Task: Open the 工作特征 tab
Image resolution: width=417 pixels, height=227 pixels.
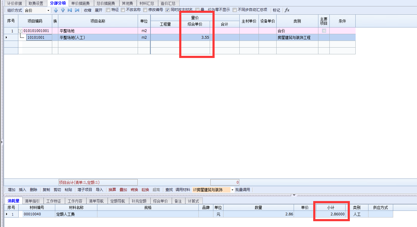Action: click(54, 201)
